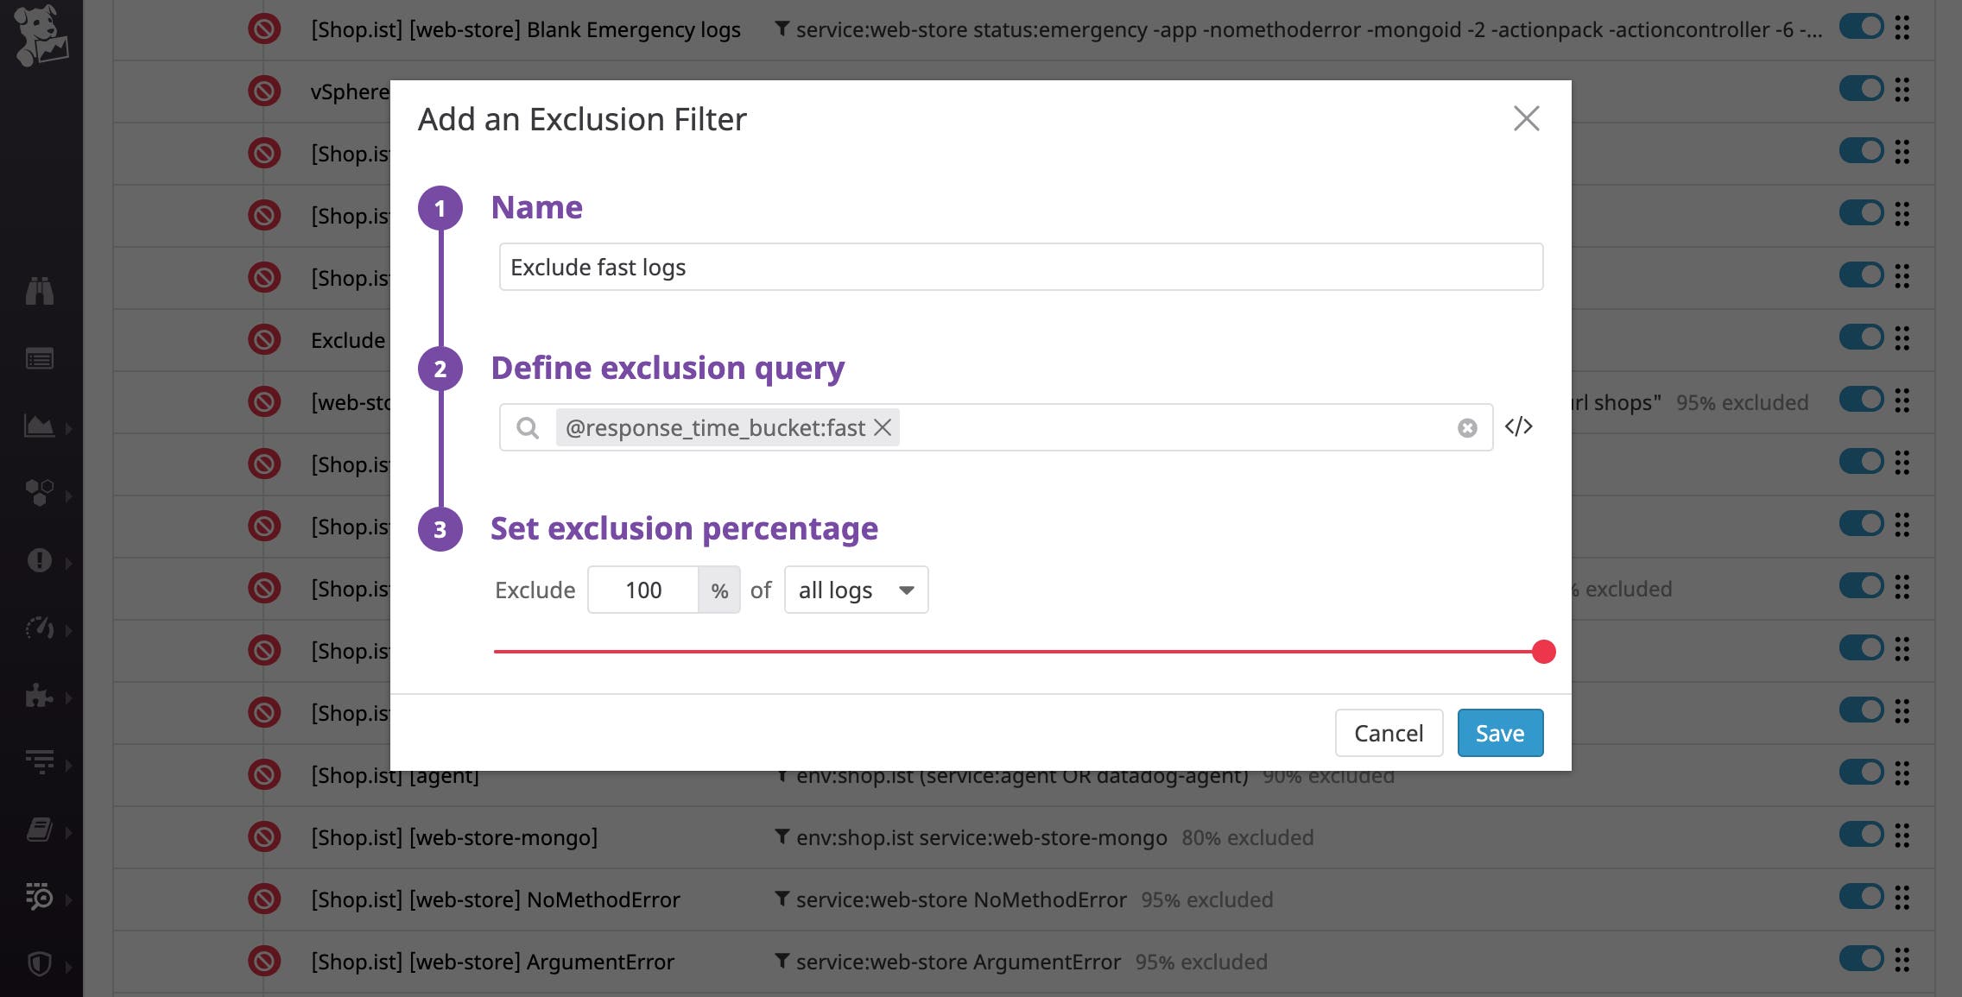Screen dimensions: 1962x997
Task: Toggle the switch for [Shop.ist] [agent] filter
Action: (1863, 773)
